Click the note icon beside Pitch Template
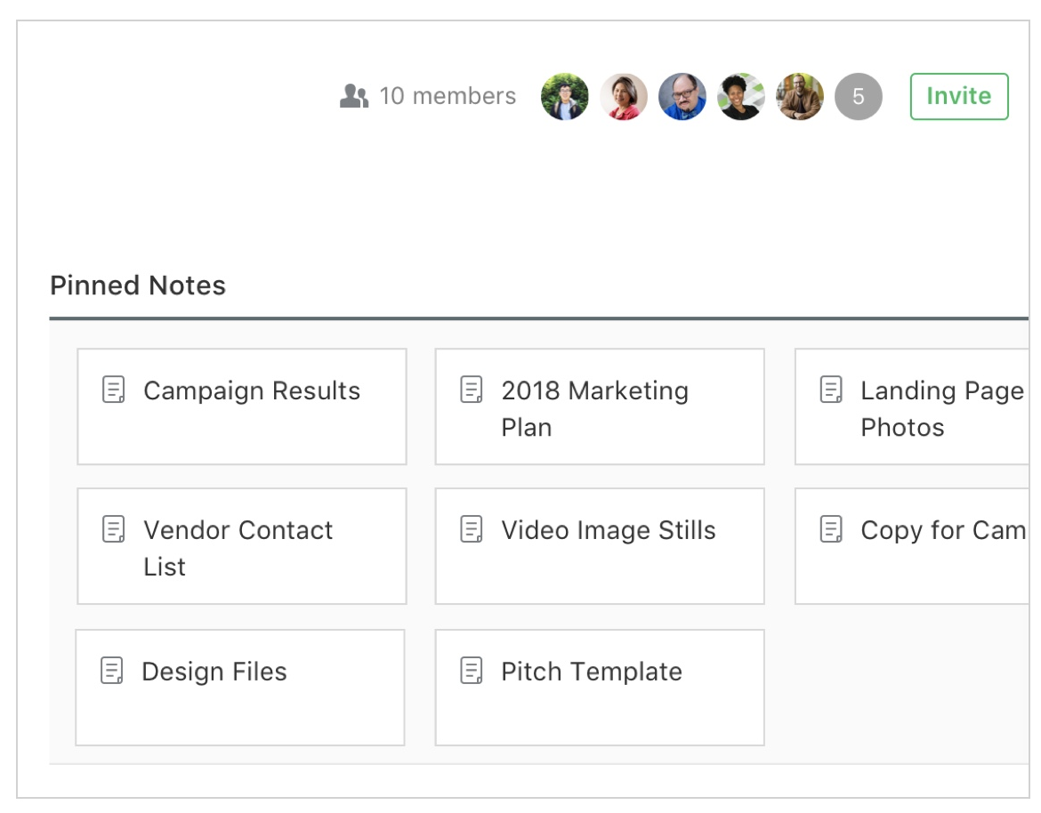 [x=472, y=671]
